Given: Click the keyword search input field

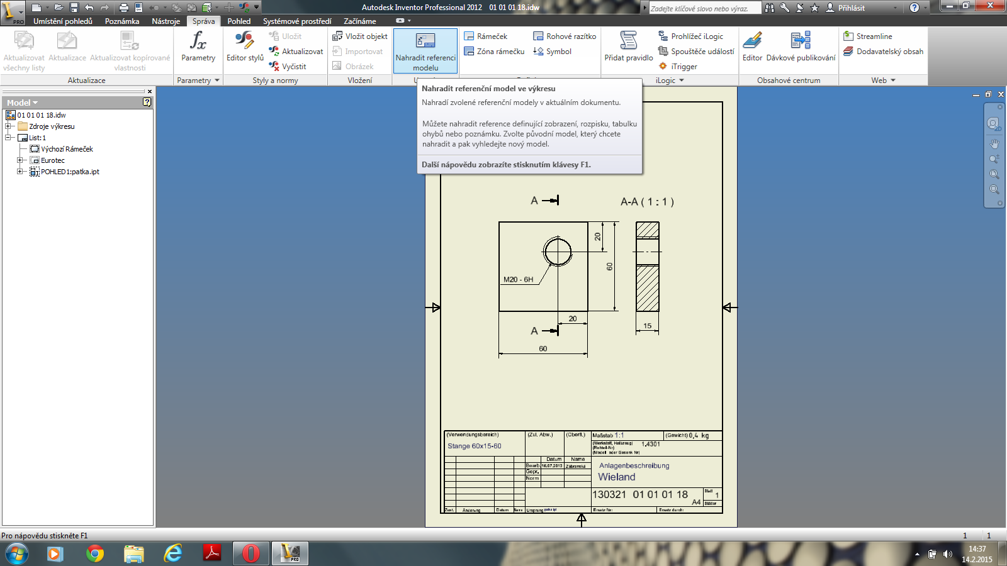Looking at the screenshot, I should [705, 8].
